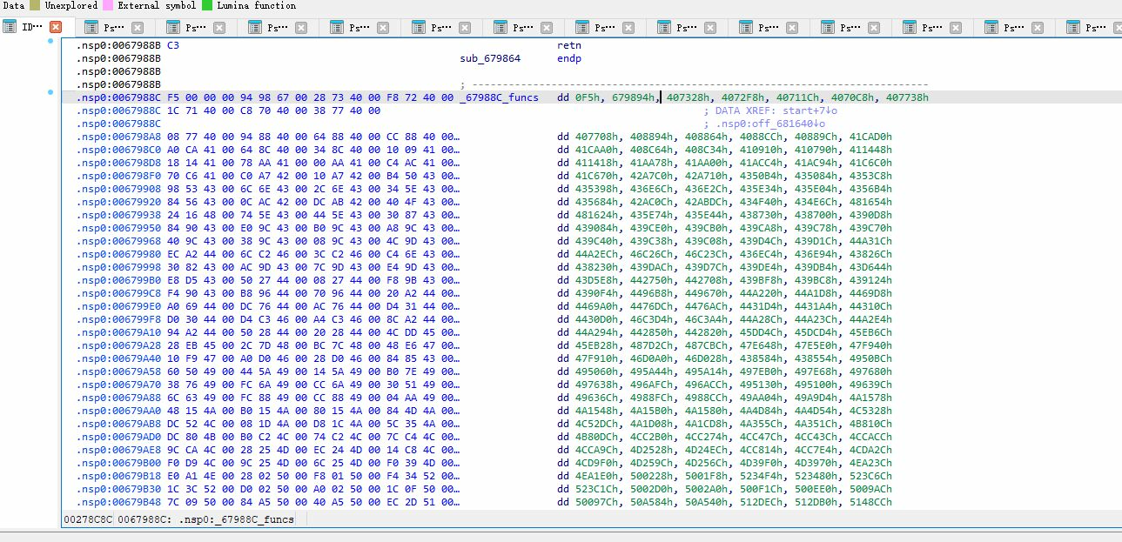Select address .nsp0:00679AA0

(x=118, y=411)
